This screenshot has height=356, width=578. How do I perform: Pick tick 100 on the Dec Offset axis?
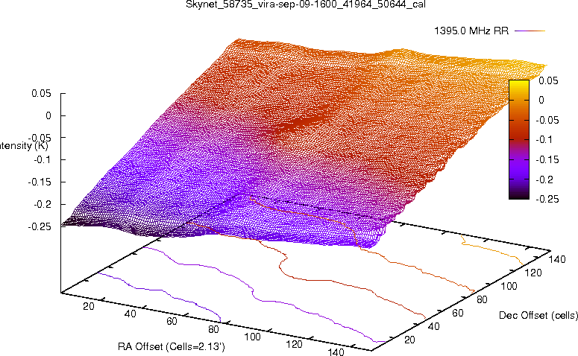(x=509, y=286)
